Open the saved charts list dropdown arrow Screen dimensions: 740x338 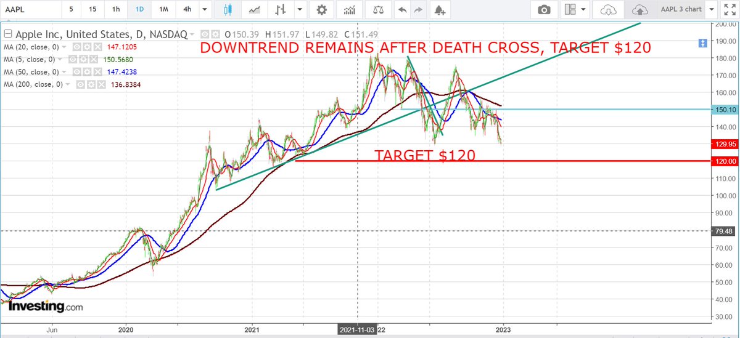coord(712,10)
